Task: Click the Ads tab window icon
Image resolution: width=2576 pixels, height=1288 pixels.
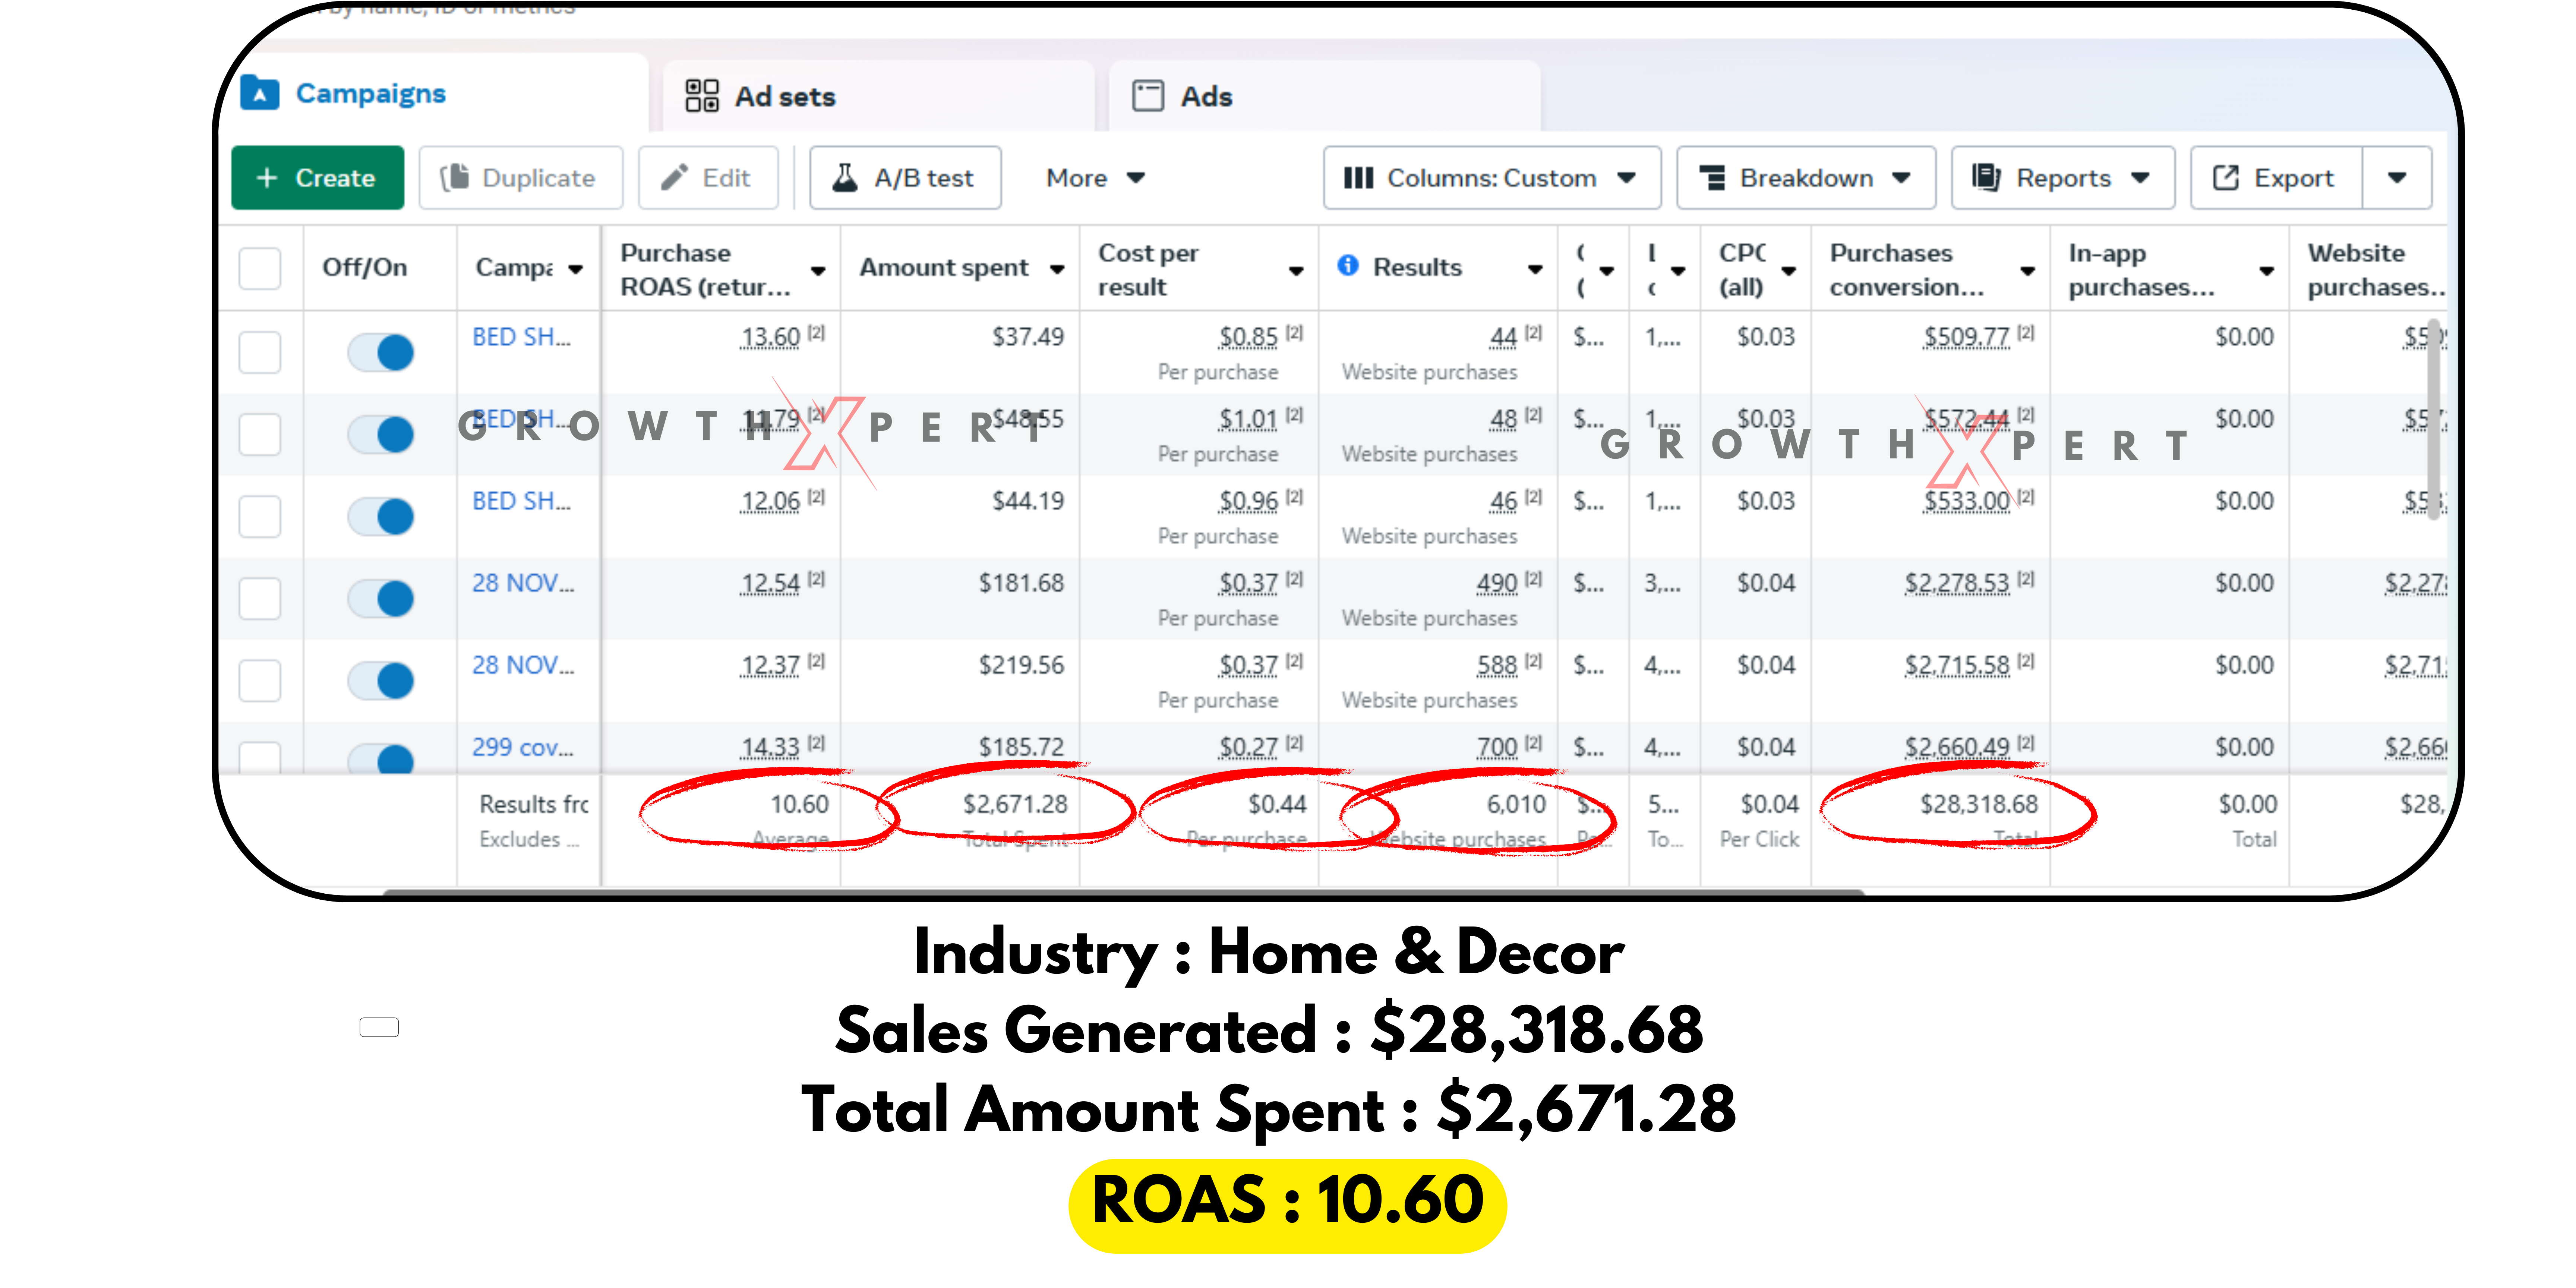Action: click(1147, 96)
